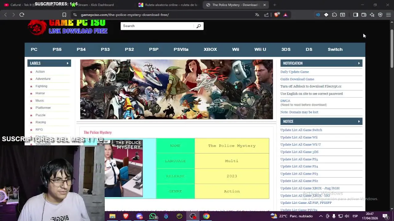394x221 pixels.
Task: Open Google Chrome from the taskbar
Action: point(206,216)
